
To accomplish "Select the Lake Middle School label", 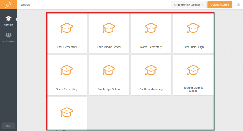I will 109,47.
